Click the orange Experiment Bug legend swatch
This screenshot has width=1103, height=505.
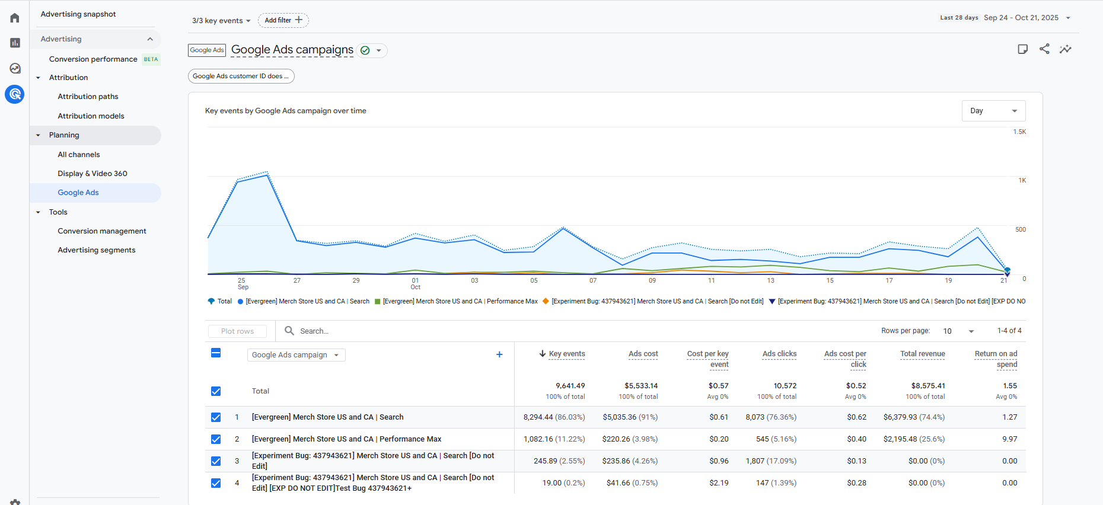click(x=546, y=301)
